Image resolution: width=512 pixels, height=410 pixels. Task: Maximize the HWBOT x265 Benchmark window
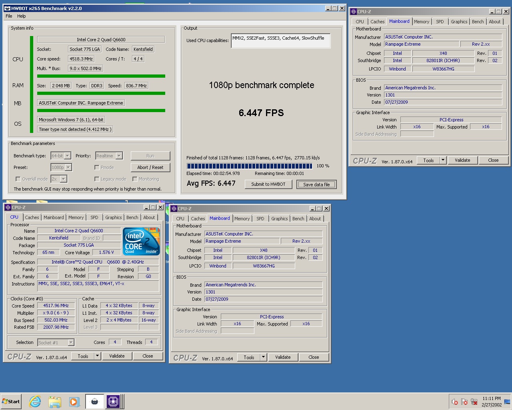335,8
